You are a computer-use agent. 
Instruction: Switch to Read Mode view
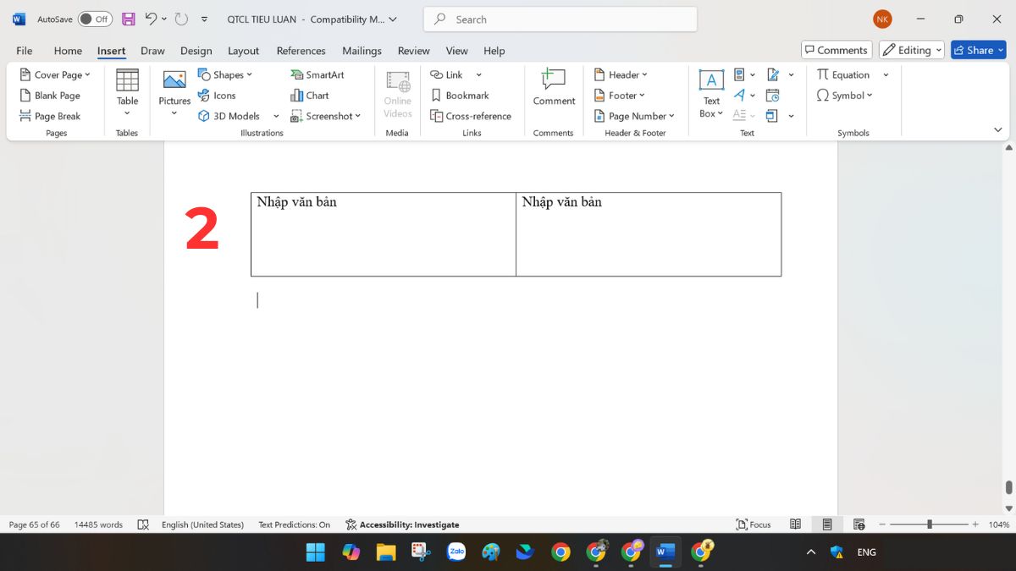[x=795, y=524]
